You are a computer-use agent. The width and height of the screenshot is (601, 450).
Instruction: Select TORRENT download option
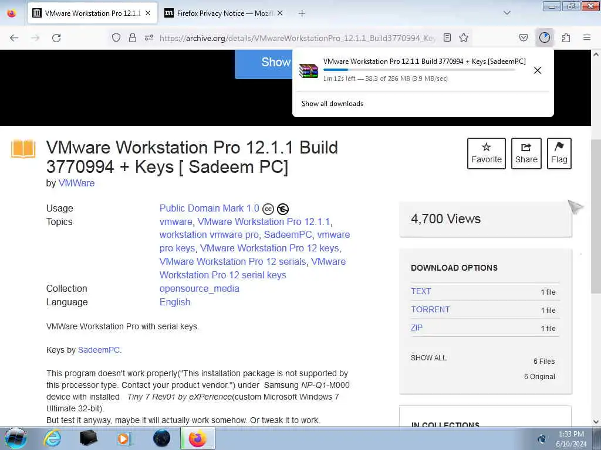tap(430, 309)
